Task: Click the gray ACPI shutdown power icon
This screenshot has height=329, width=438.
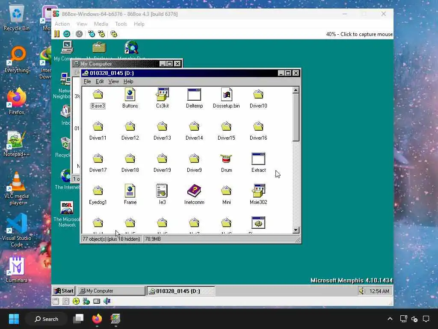Action: pos(79,34)
